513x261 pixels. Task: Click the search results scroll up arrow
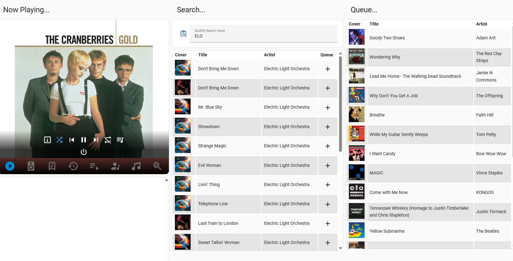tap(340, 54)
